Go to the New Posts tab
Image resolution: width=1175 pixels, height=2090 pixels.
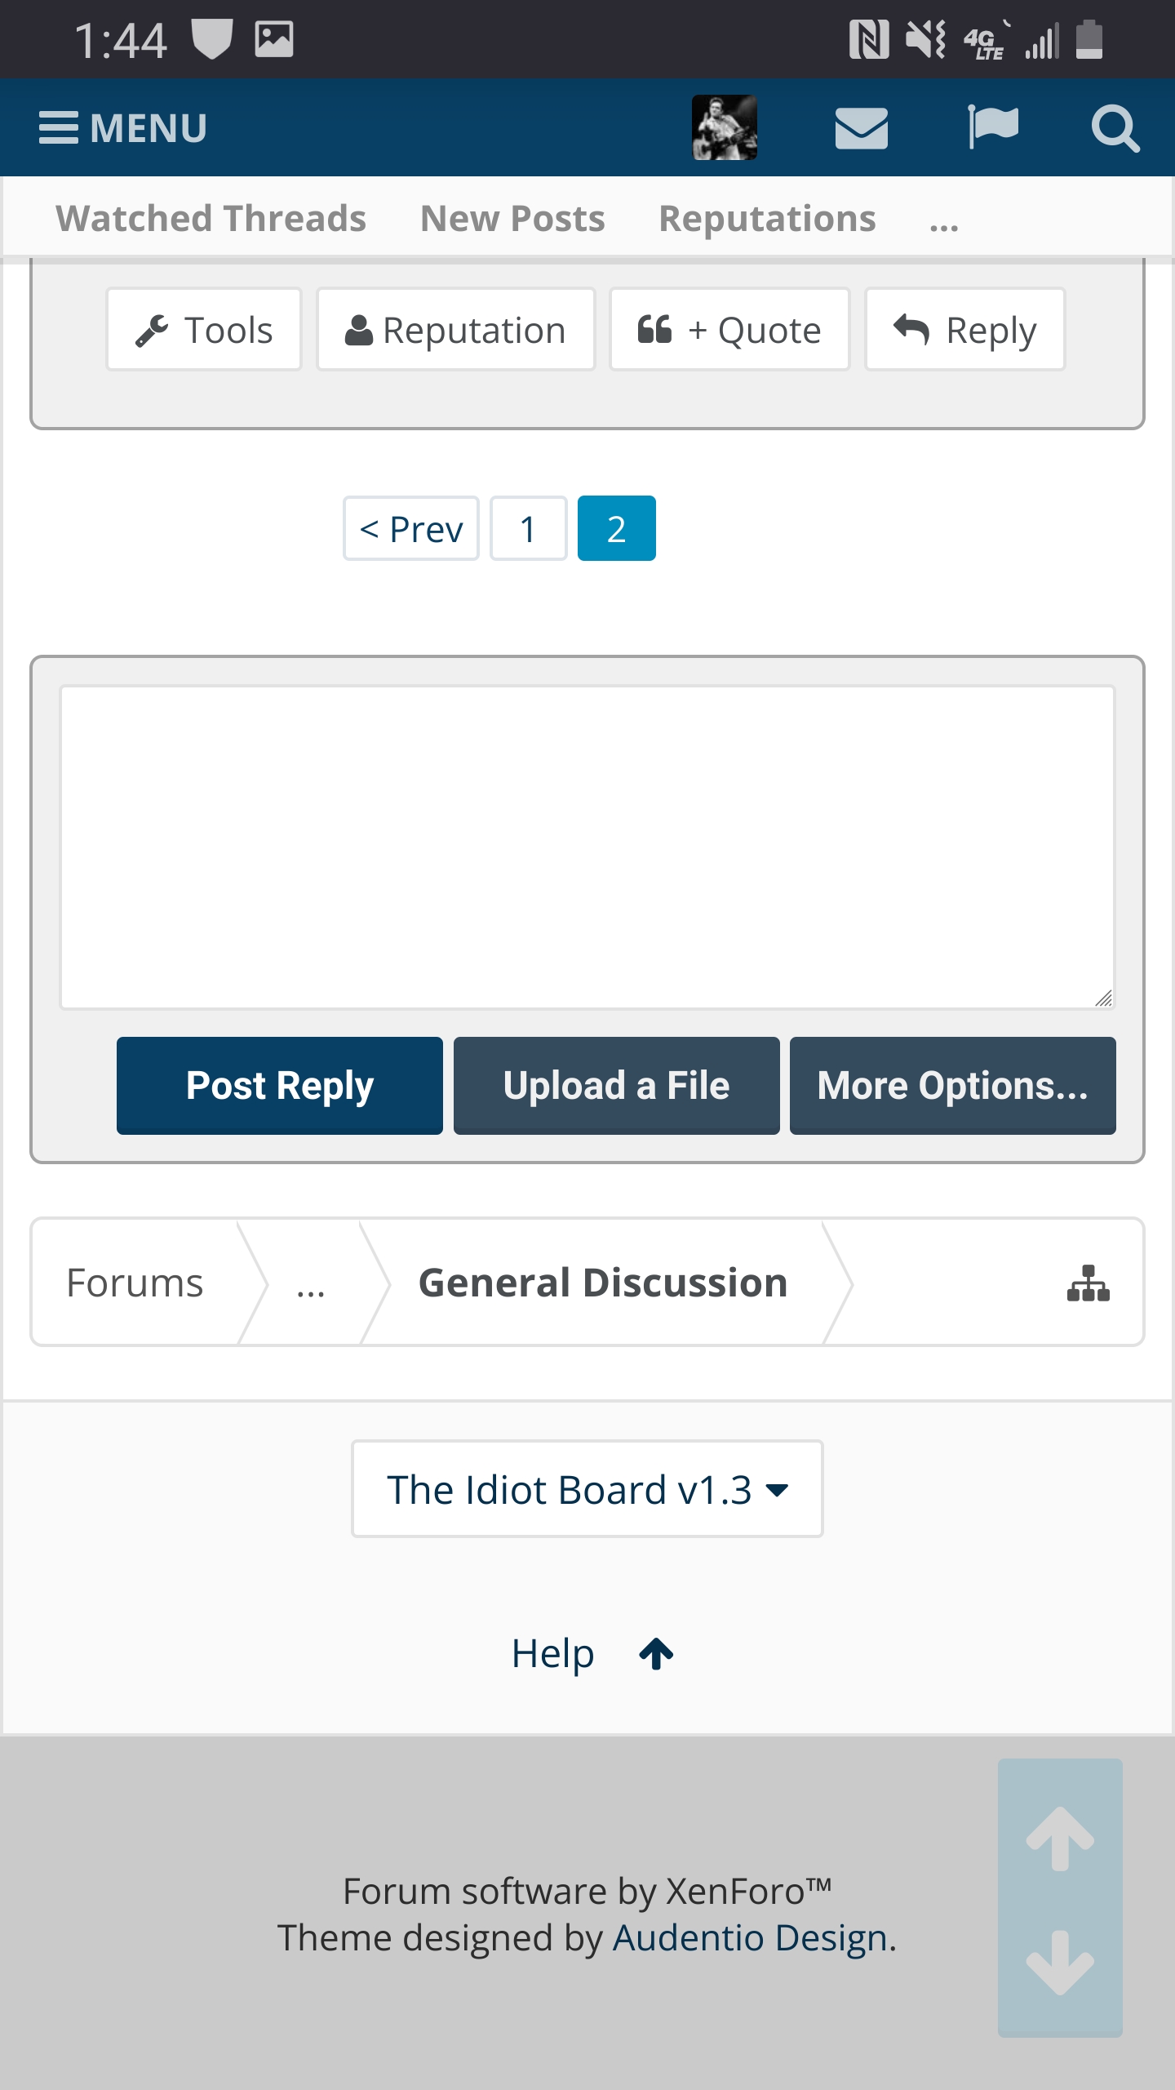(x=512, y=219)
